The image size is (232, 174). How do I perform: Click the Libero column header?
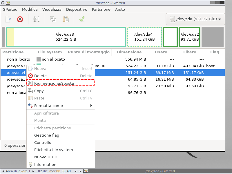[x=190, y=52]
